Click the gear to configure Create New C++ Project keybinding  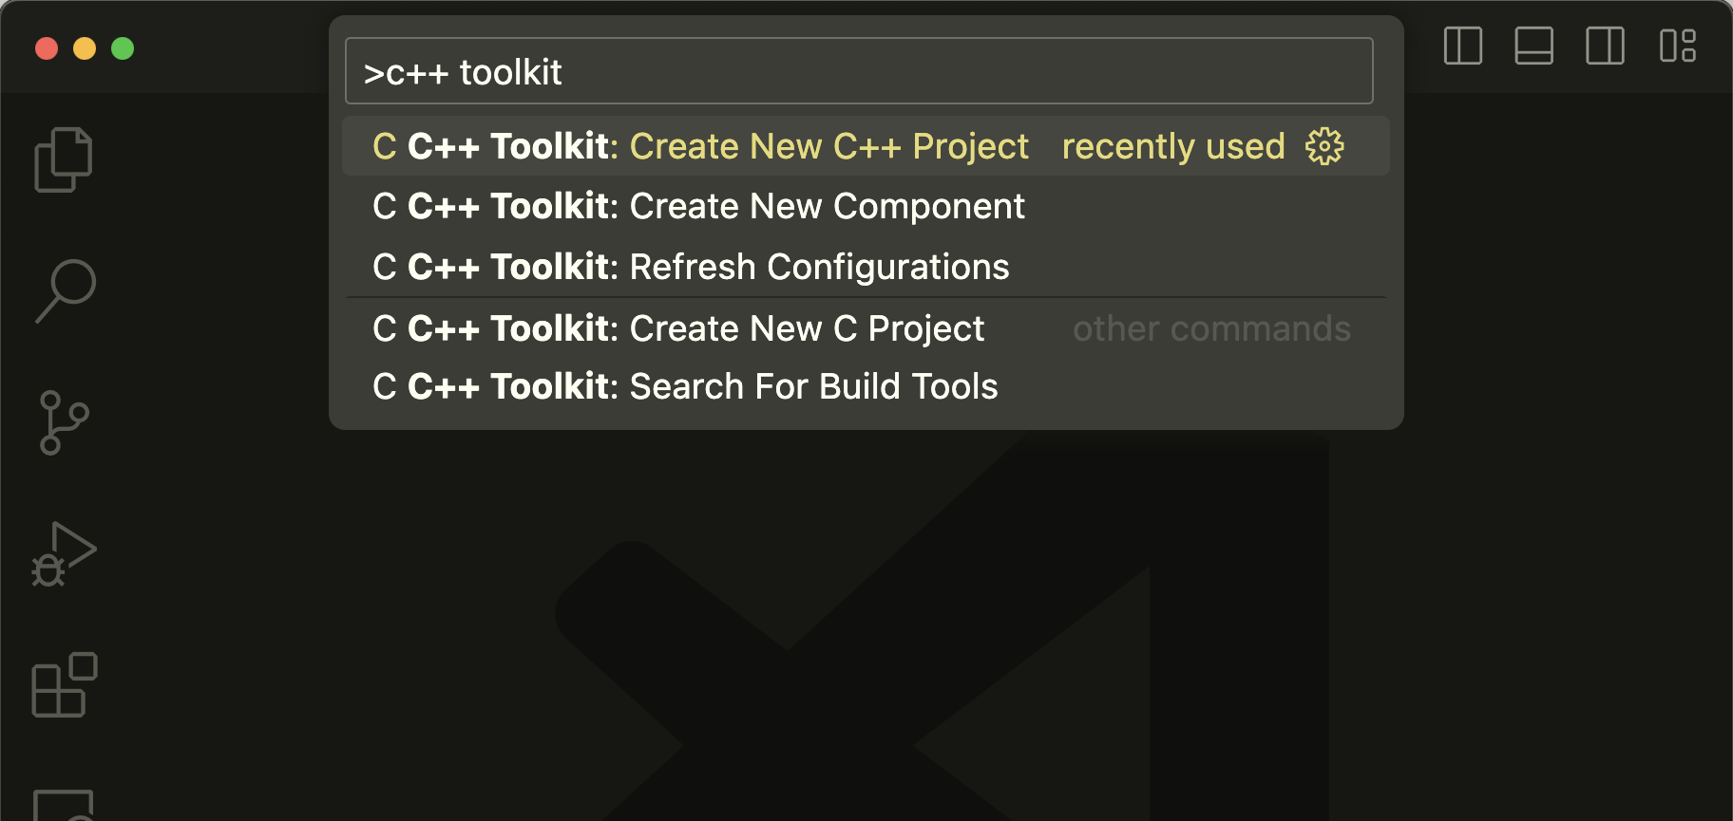coord(1324,146)
